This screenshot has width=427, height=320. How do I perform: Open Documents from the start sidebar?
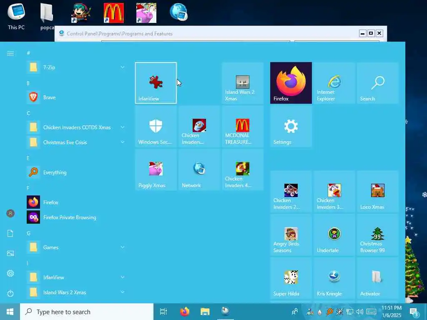pos(10,233)
